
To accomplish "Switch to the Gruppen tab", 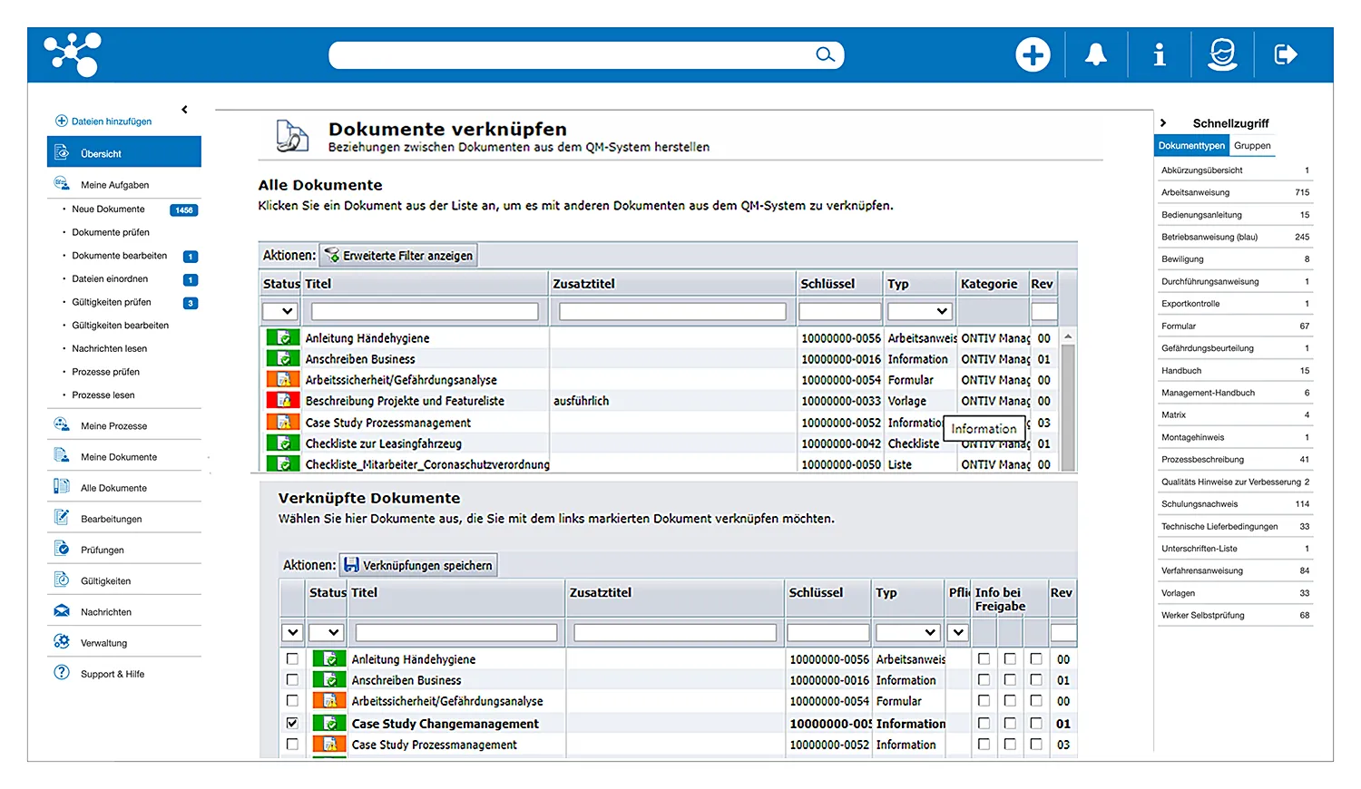I will [1252, 146].
